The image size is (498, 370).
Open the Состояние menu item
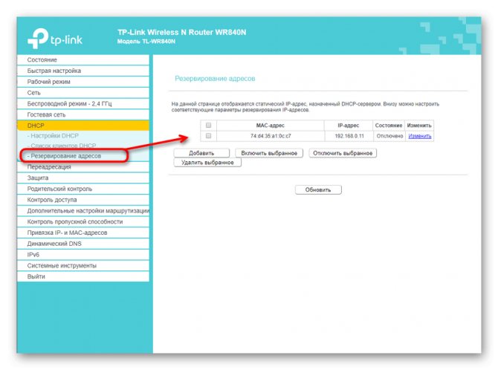pos(83,59)
